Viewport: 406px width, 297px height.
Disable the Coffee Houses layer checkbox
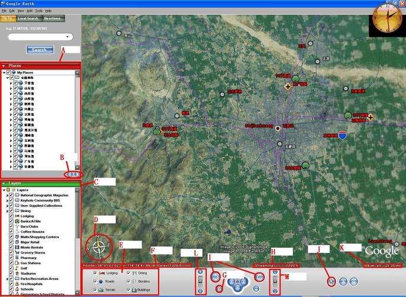click(x=11, y=232)
